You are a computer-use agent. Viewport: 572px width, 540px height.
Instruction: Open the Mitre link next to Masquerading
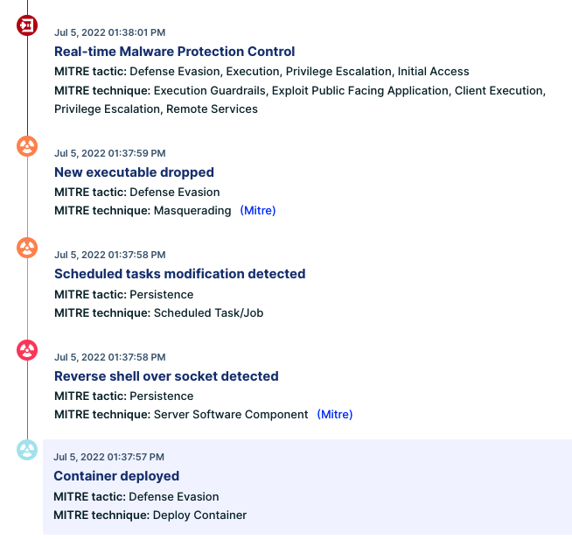(258, 211)
